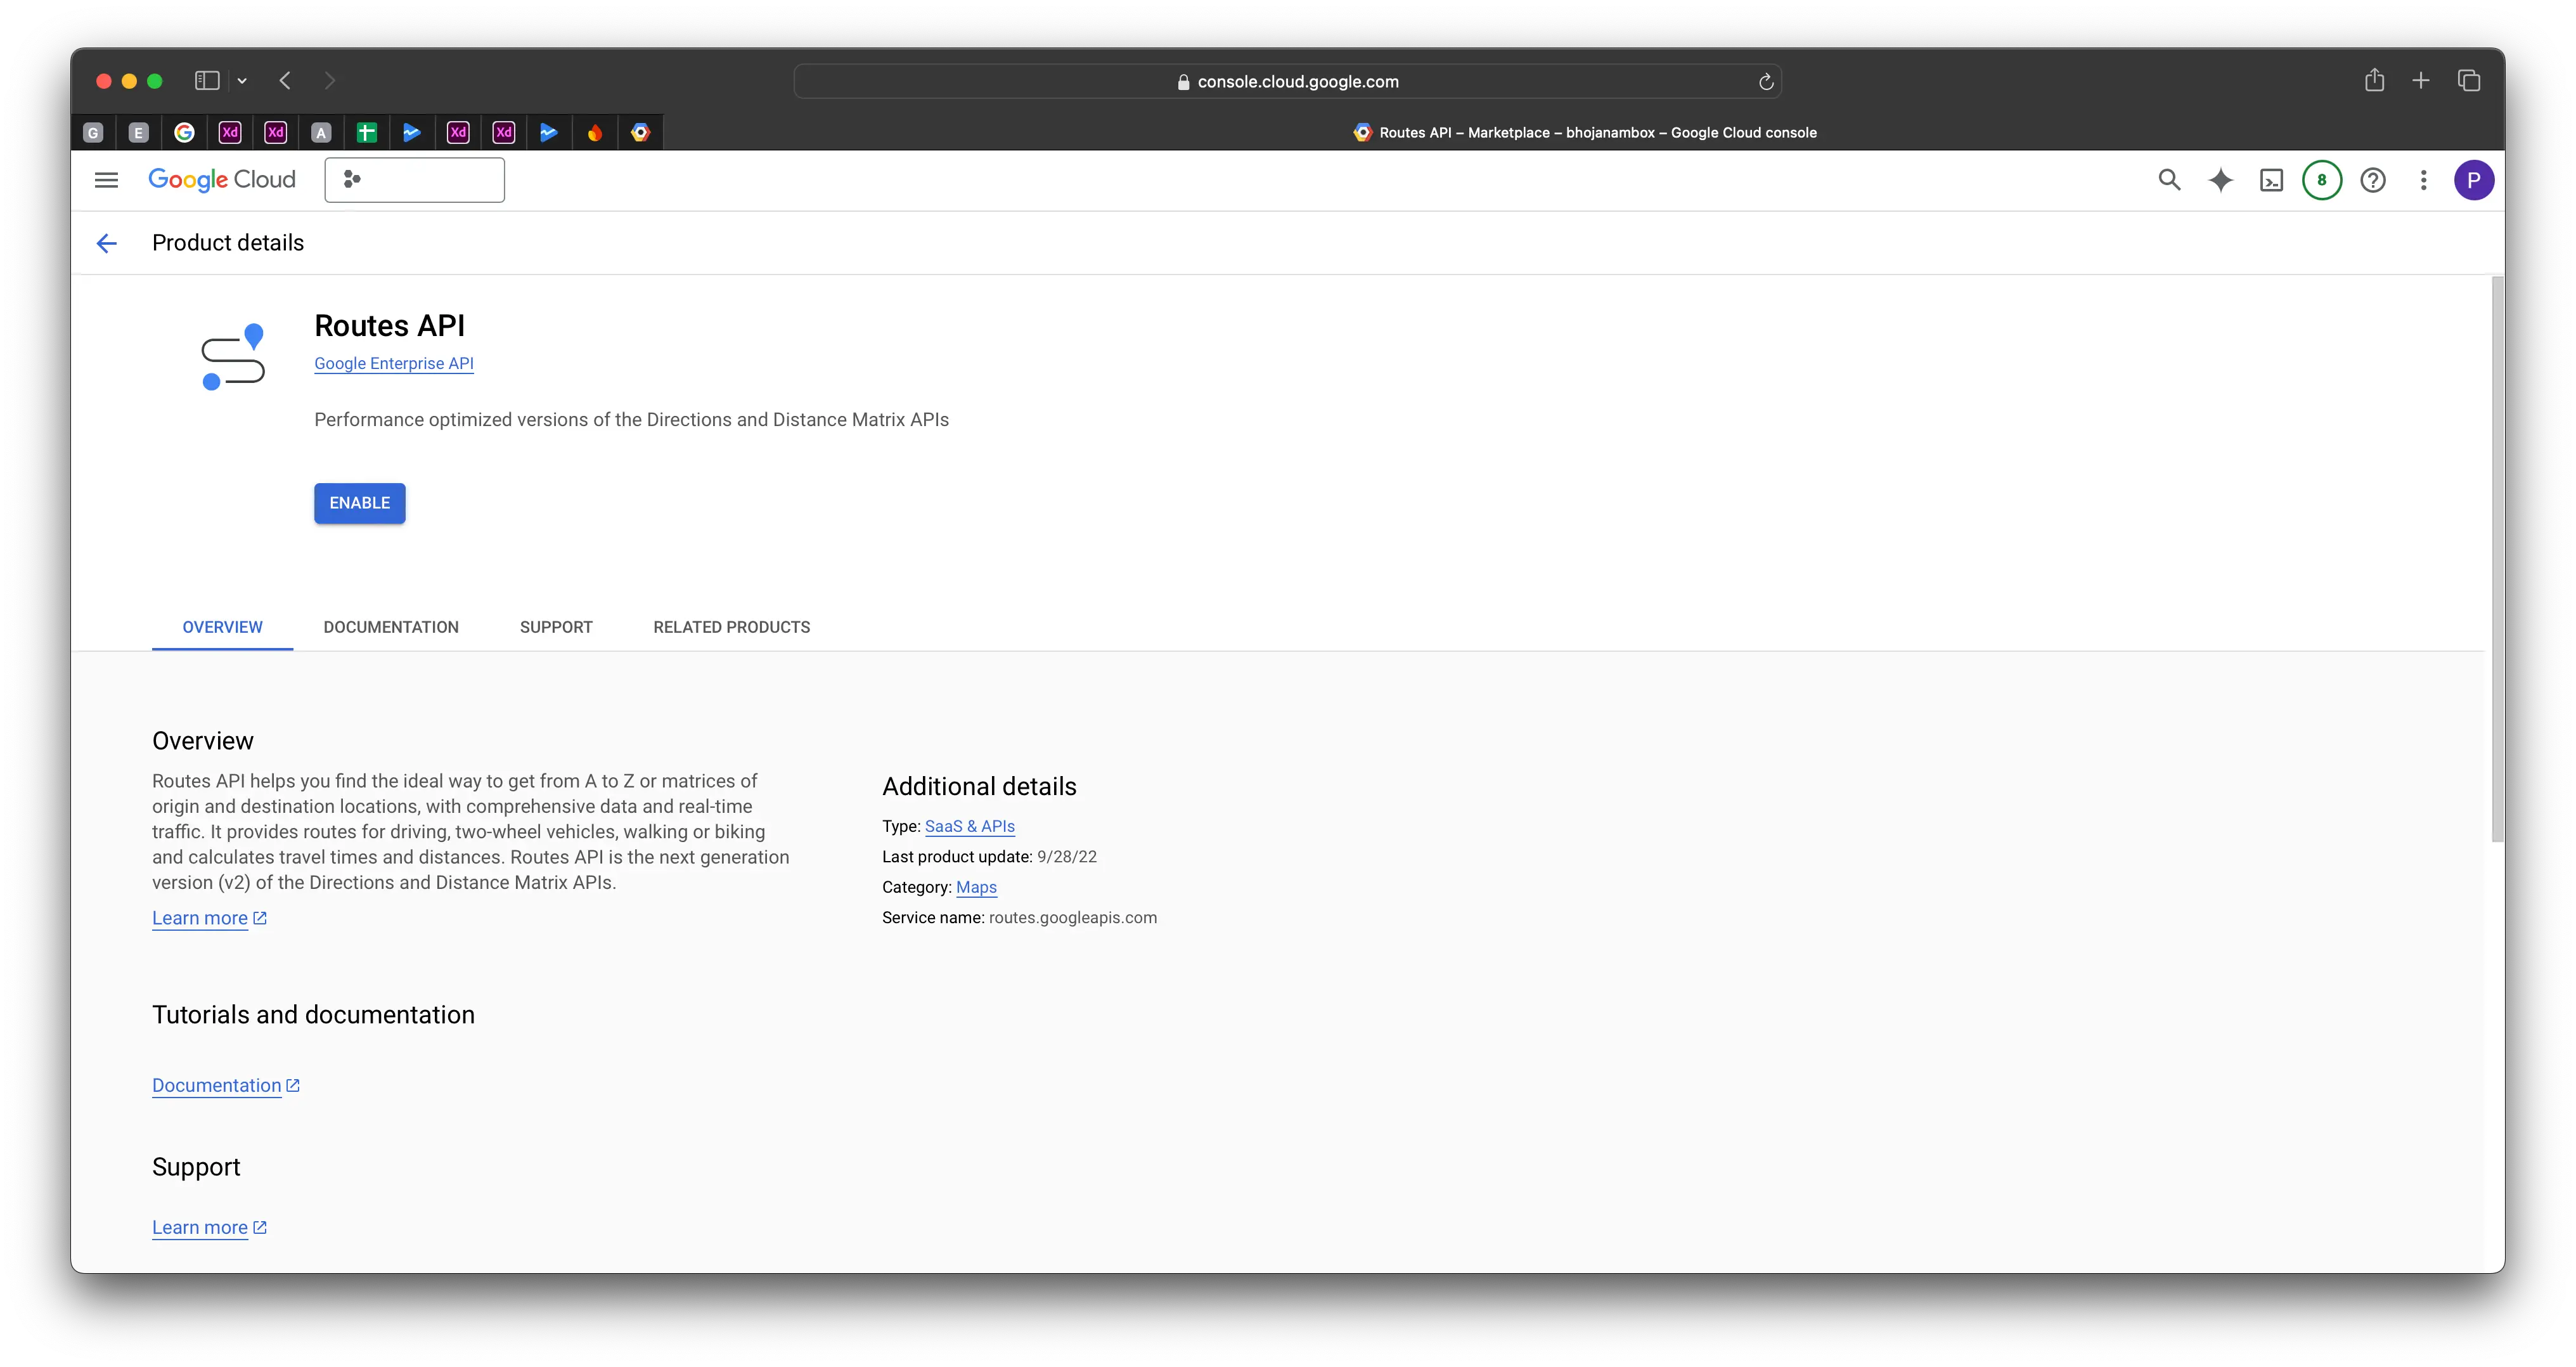The image size is (2576, 1367).
Task: Click Learn more under Overview
Action: click(x=209, y=918)
